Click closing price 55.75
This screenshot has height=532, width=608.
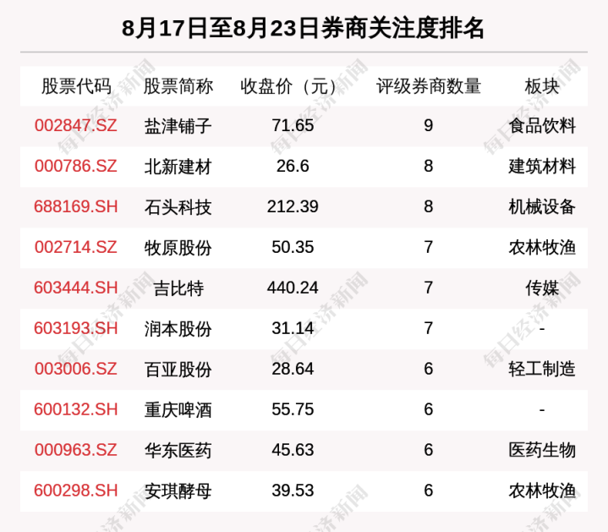point(293,409)
